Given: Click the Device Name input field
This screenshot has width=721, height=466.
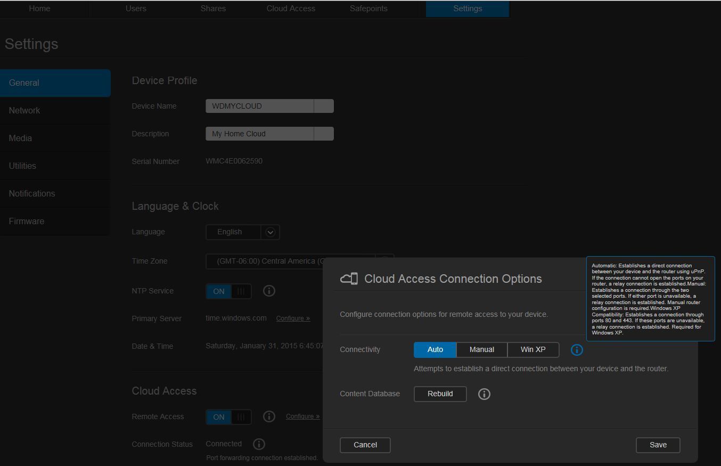Looking at the screenshot, I should coord(270,106).
